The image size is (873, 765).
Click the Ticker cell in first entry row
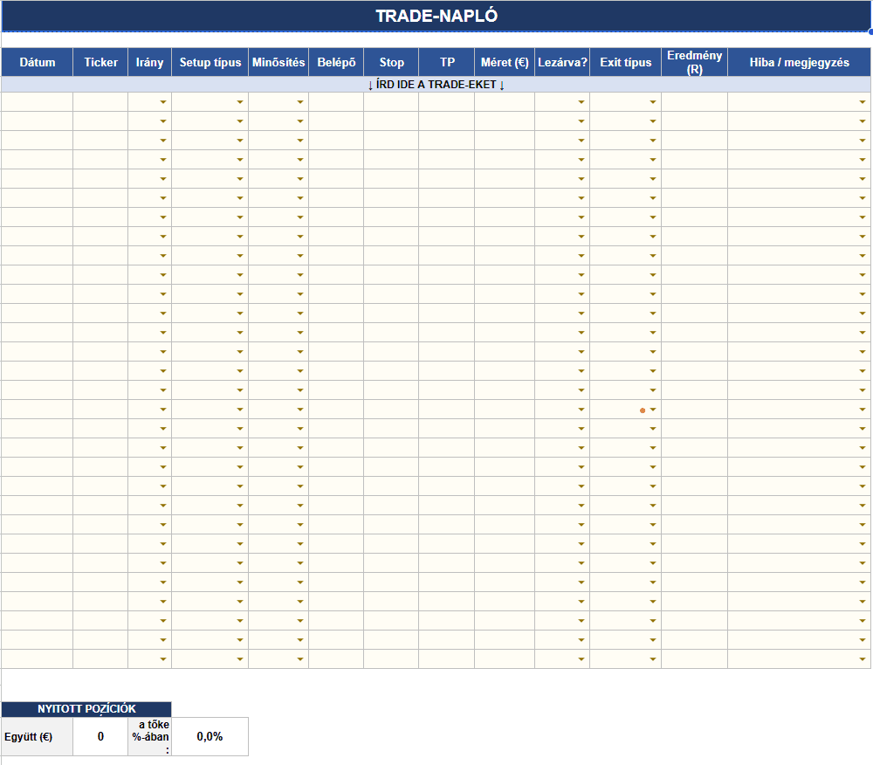[x=100, y=102]
